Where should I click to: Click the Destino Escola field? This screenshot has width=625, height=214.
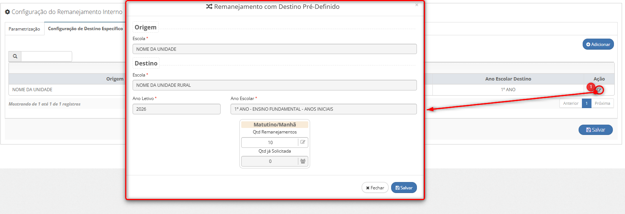[274, 85]
